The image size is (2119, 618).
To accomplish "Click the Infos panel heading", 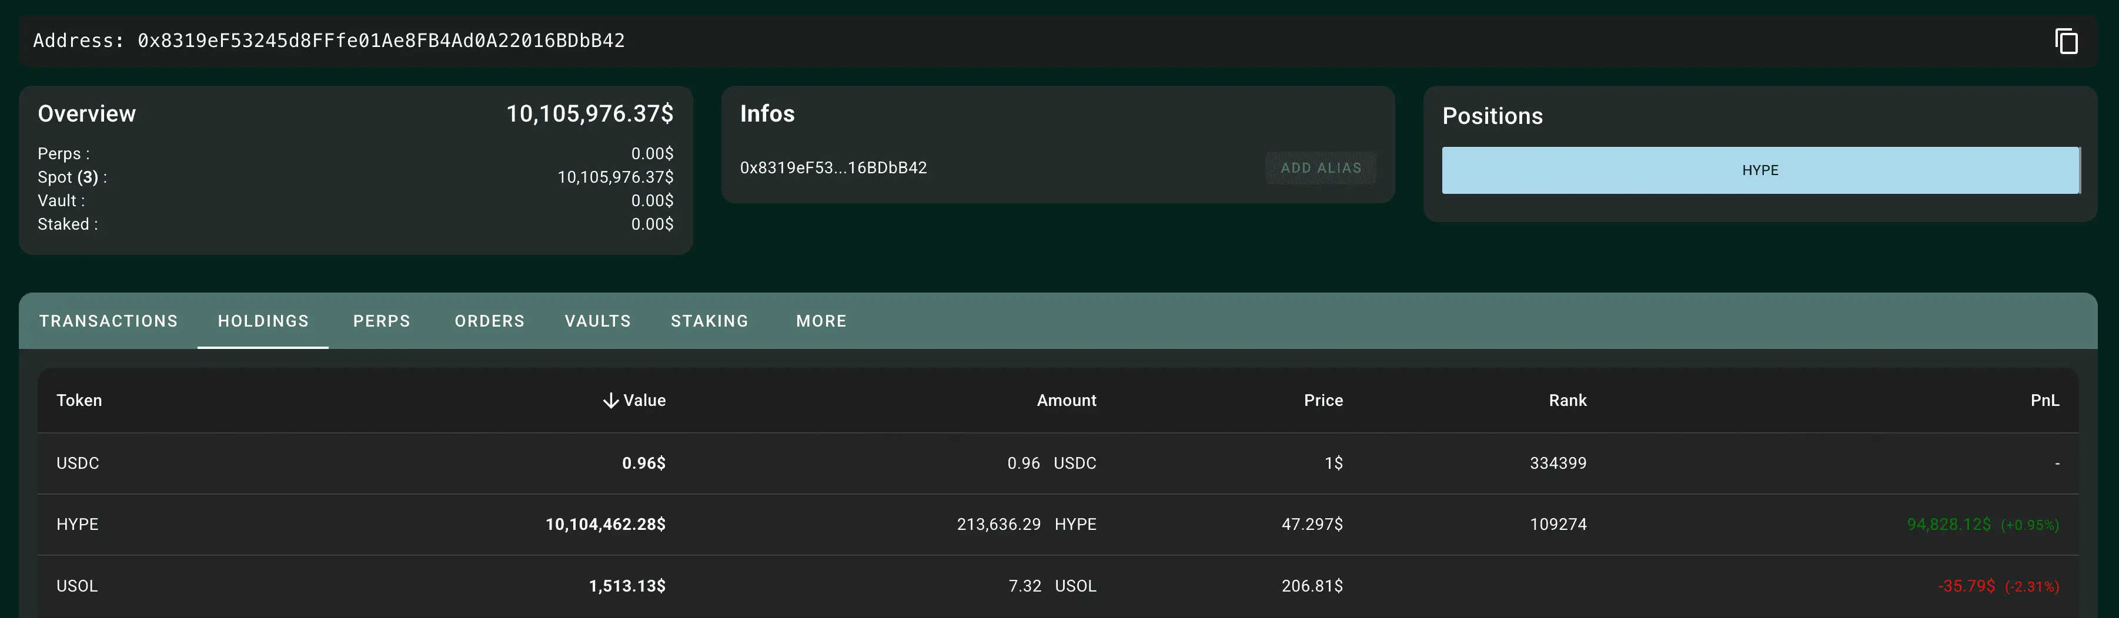I will [767, 113].
